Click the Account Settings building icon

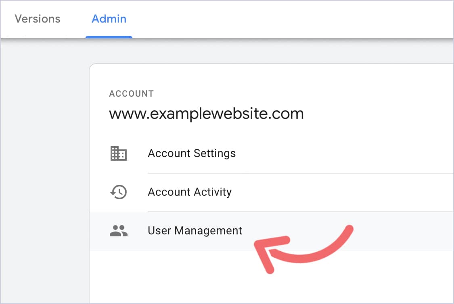tap(118, 153)
